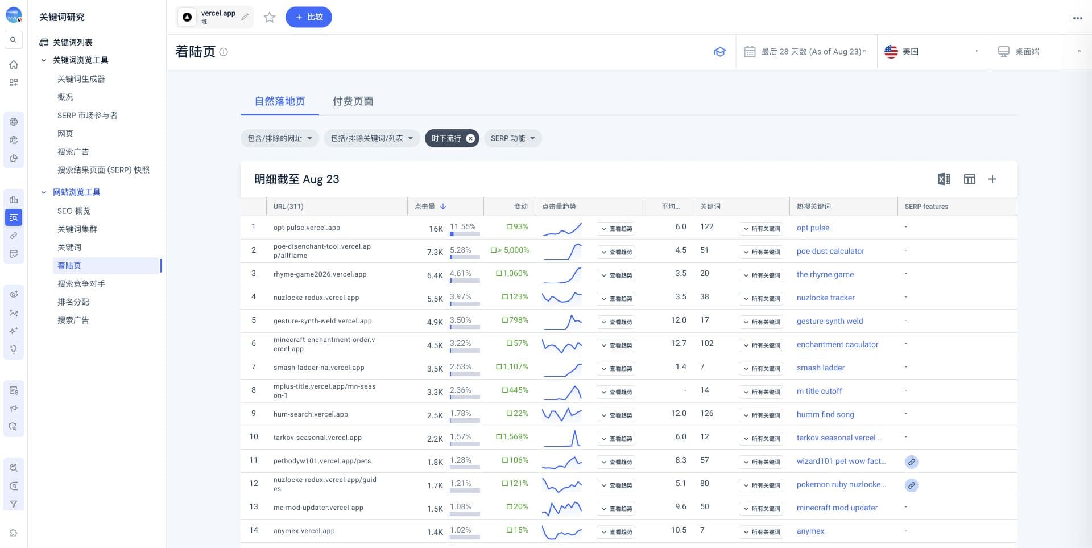This screenshot has width=1092, height=548.
Task: Select the active website explorer rail icon
Action: point(14,217)
